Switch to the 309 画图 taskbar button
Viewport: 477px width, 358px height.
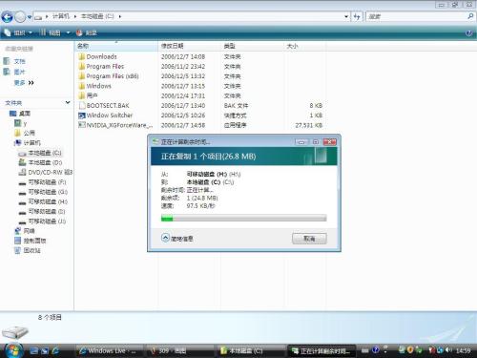[180, 350]
